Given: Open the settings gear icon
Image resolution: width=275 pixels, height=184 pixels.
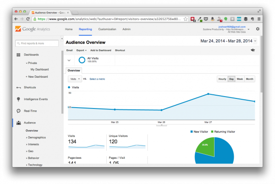Looking at the screenshot, I should click(x=258, y=29).
